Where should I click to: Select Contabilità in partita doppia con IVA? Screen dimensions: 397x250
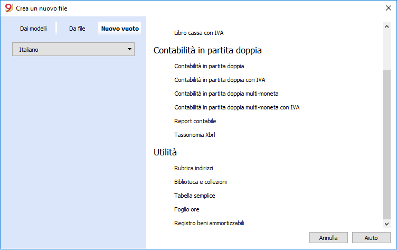[x=220, y=80]
